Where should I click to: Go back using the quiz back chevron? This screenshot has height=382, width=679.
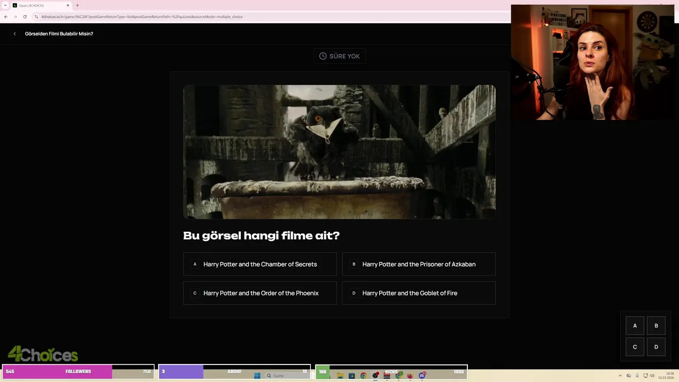(x=15, y=34)
